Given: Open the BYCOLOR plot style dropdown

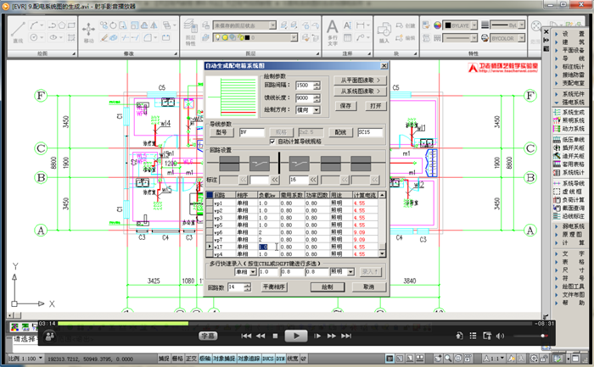Looking at the screenshot, I should 522,38.
